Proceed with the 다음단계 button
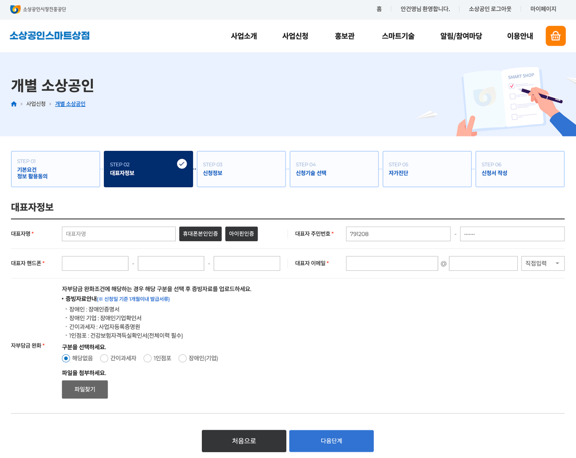Viewport: 576px width, 458px height. click(331, 441)
